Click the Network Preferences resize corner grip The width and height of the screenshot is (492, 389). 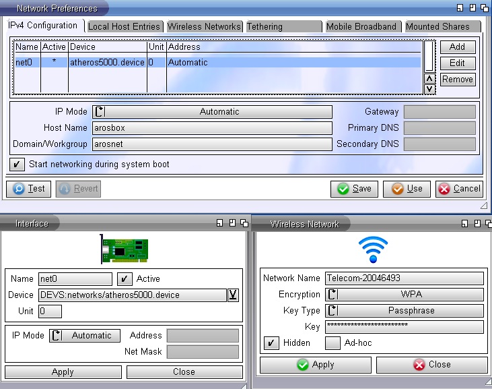pyautogui.click(x=483, y=205)
